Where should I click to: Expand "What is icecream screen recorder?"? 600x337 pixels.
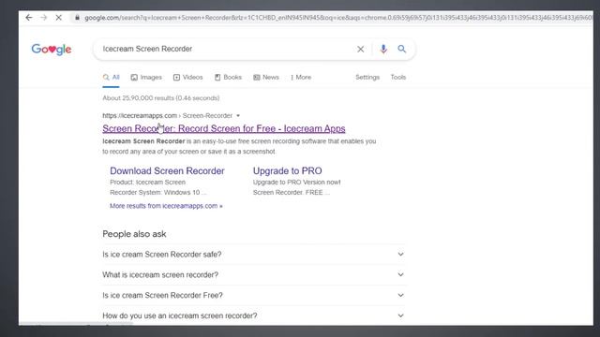(253, 274)
